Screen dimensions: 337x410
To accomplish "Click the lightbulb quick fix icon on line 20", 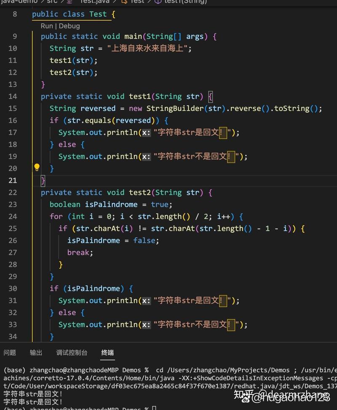I will [36, 166].
